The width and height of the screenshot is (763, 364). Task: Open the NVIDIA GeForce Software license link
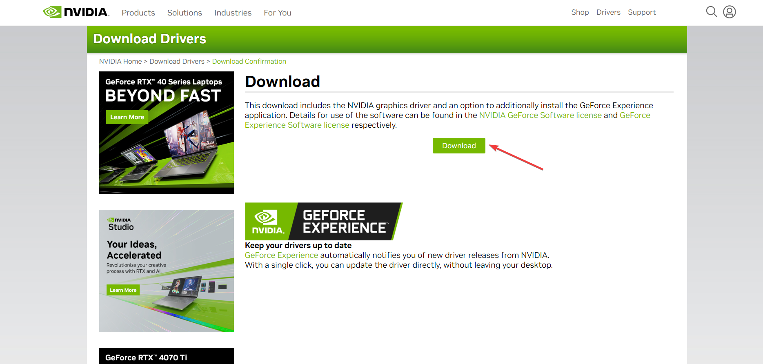pyautogui.click(x=540, y=115)
